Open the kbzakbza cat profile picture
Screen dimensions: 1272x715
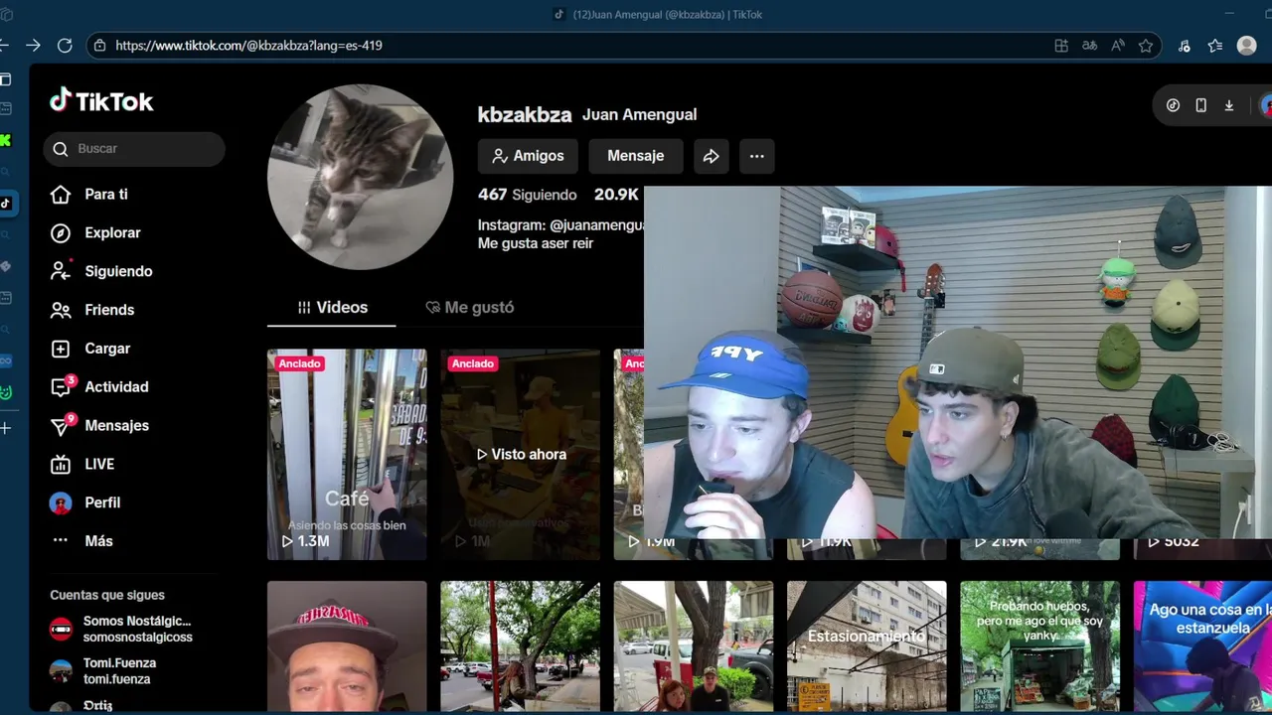(360, 177)
